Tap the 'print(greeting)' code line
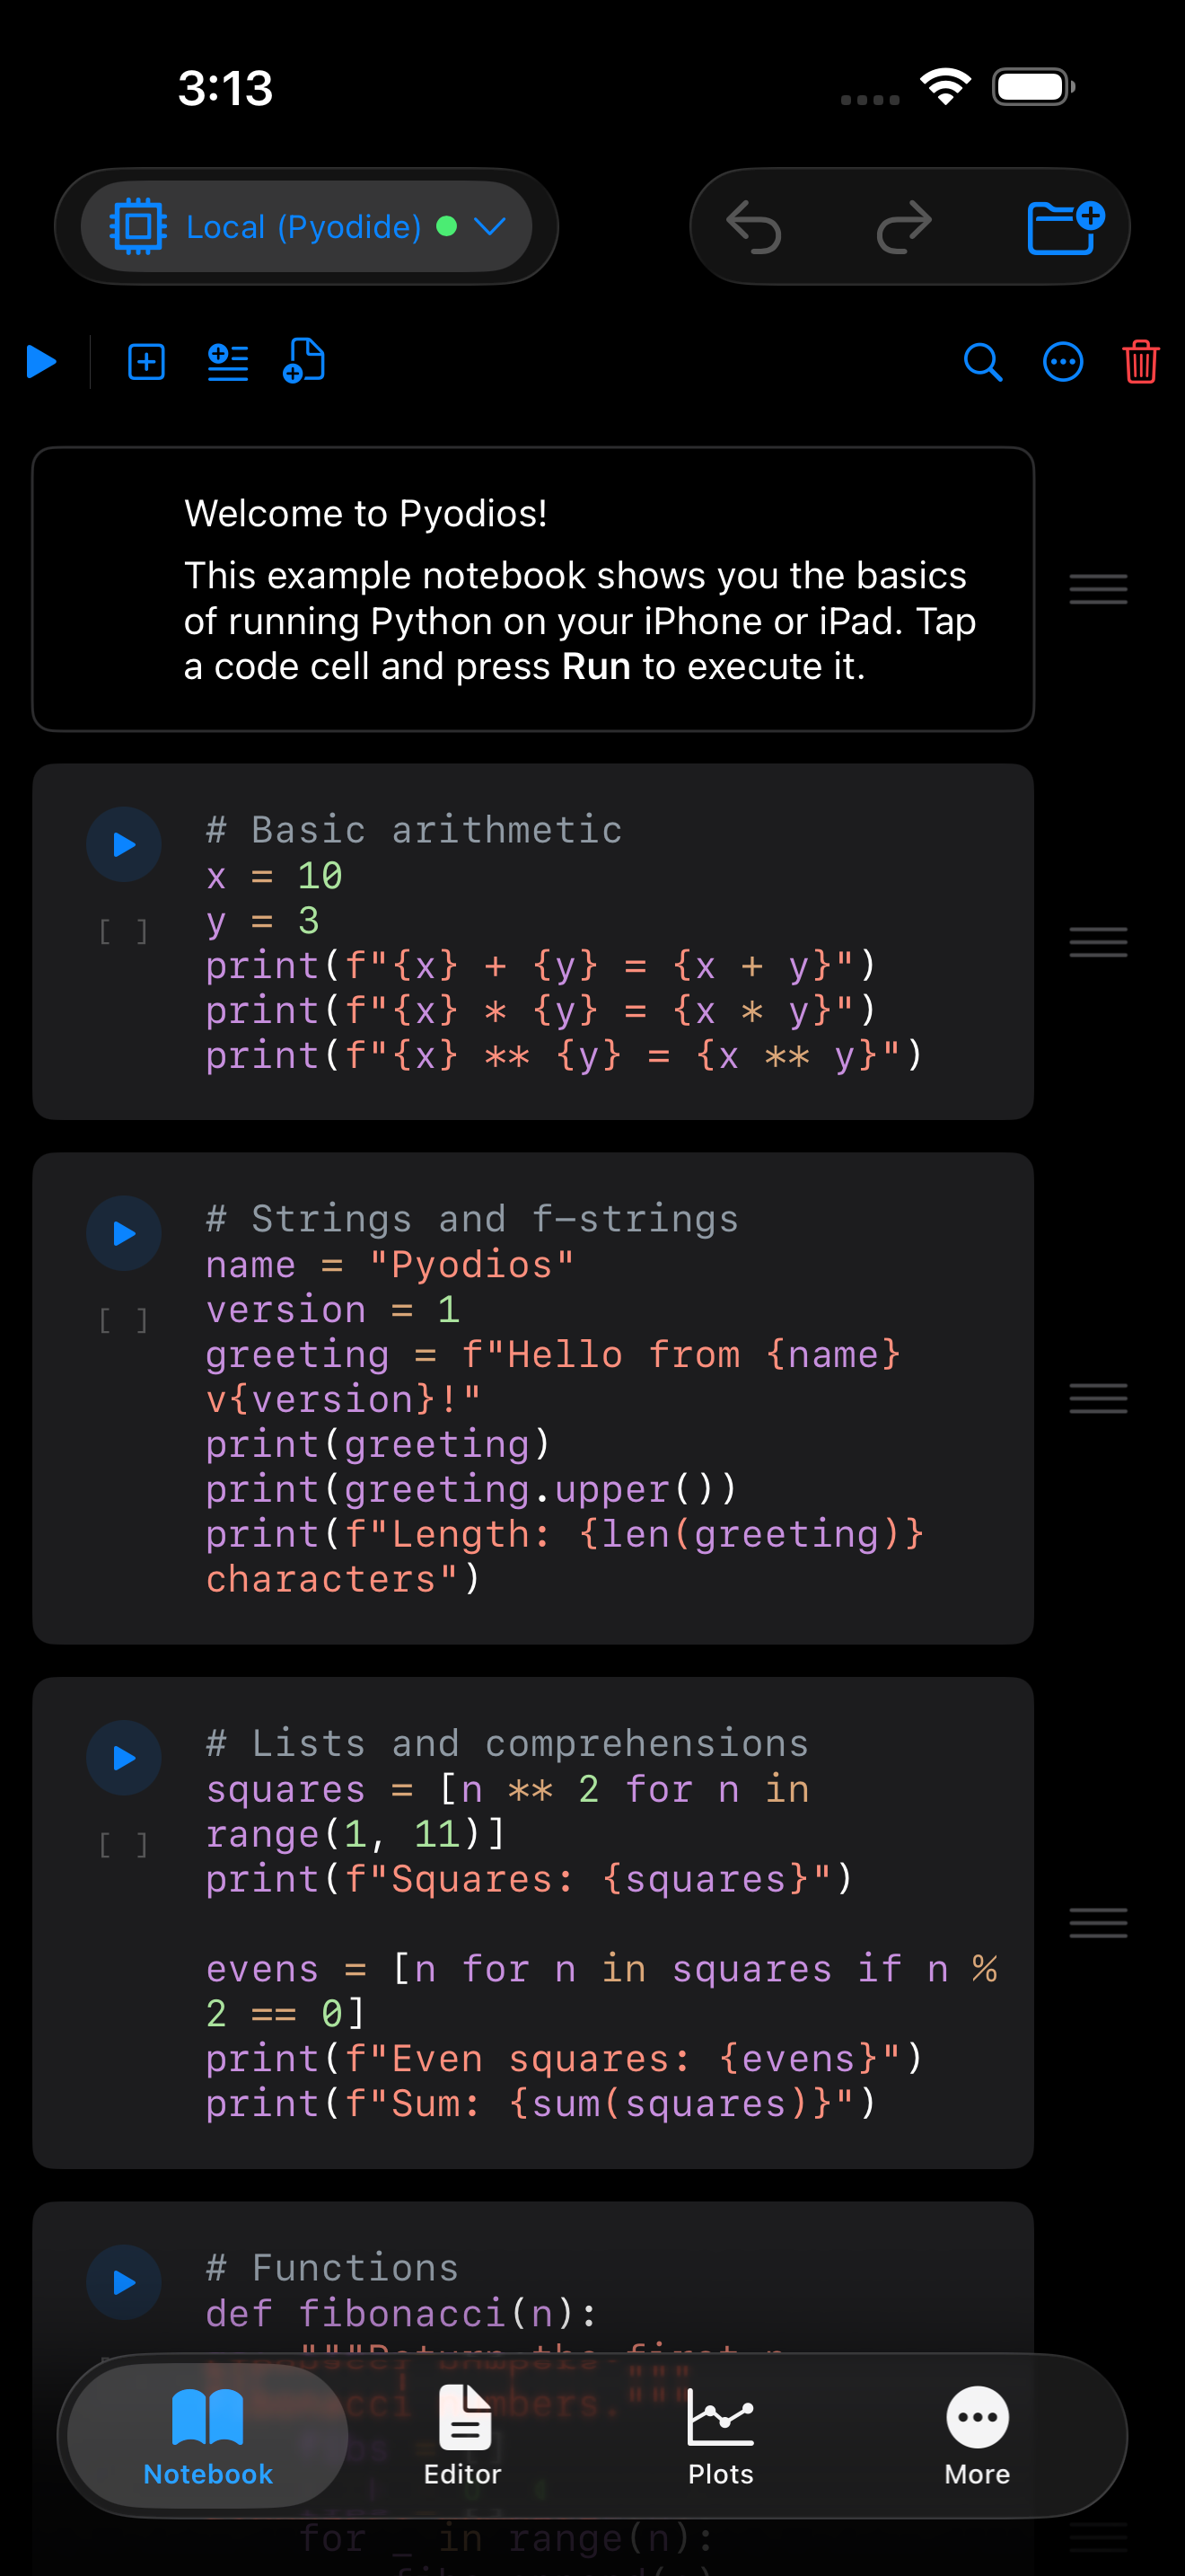The height and width of the screenshot is (2576, 1185). [378, 1444]
